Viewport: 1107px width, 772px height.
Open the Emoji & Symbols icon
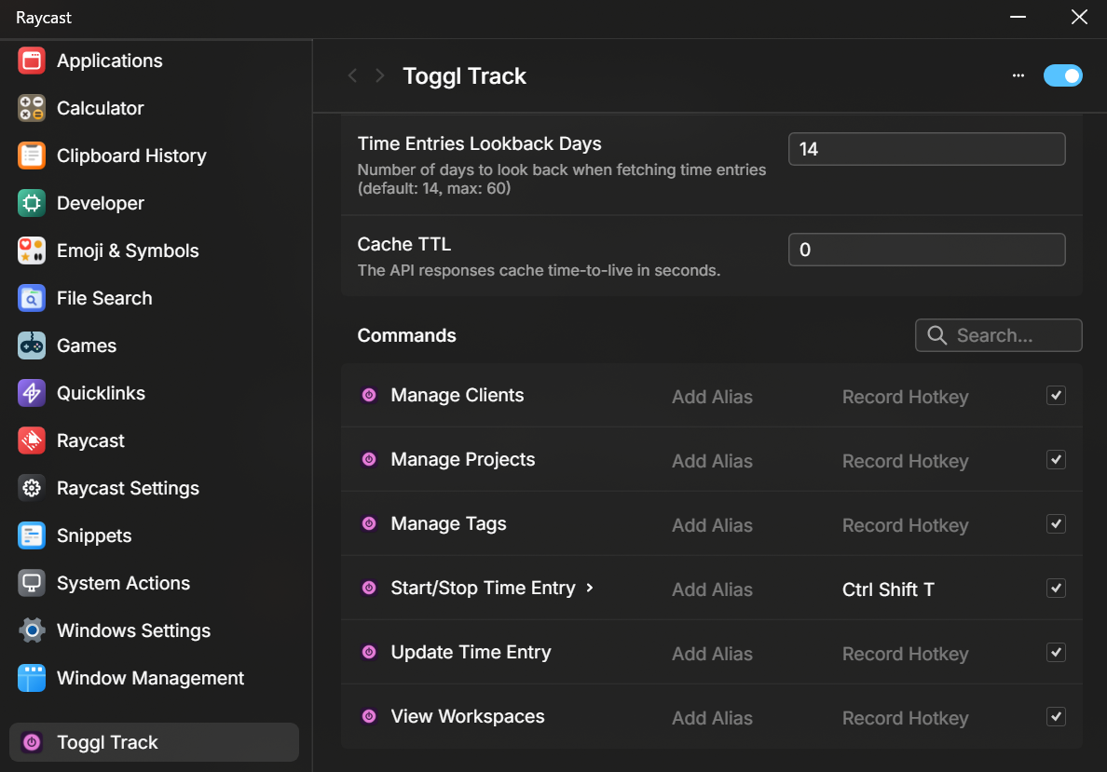32,251
